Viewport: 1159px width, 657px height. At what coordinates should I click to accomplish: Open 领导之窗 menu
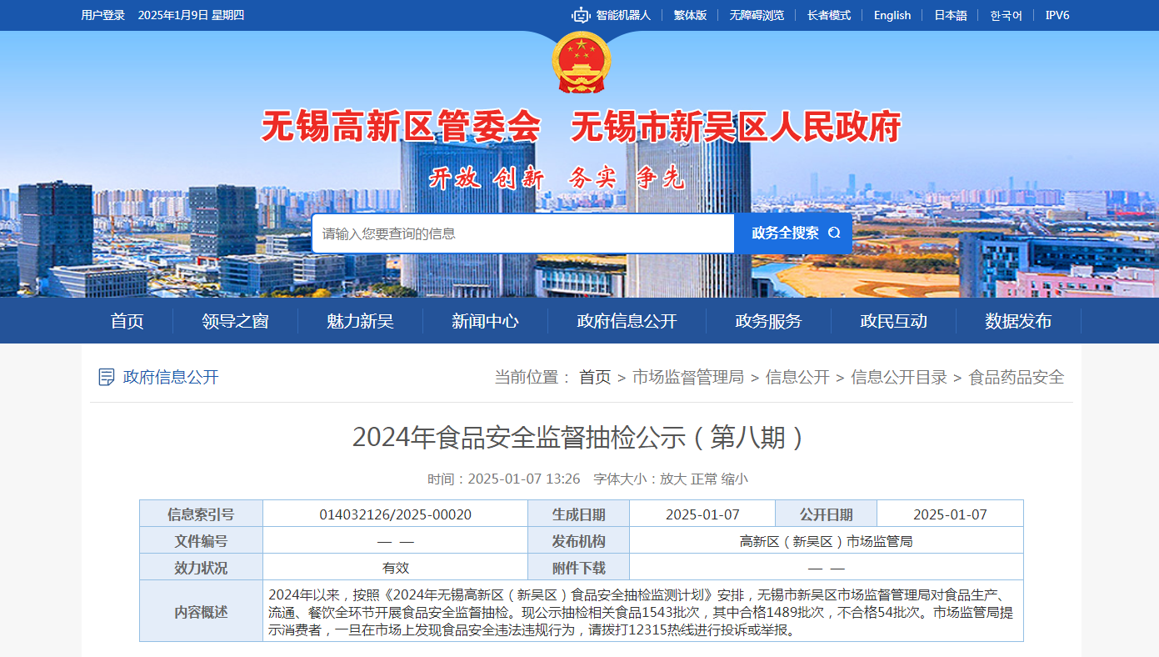click(236, 321)
